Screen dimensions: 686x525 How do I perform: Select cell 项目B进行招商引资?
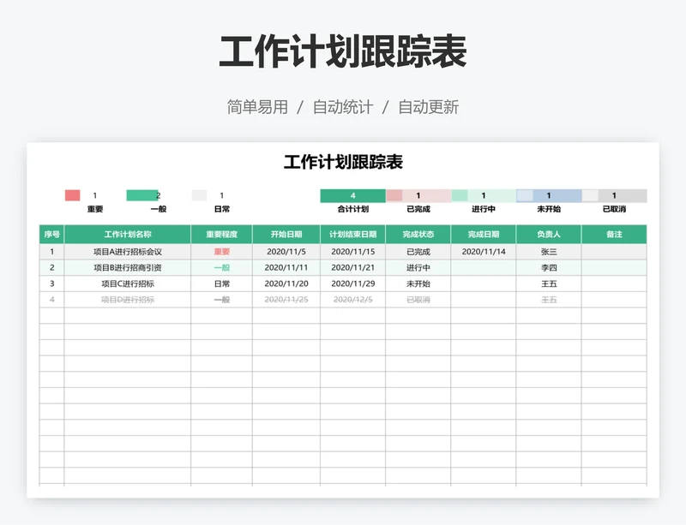[127, 267]
